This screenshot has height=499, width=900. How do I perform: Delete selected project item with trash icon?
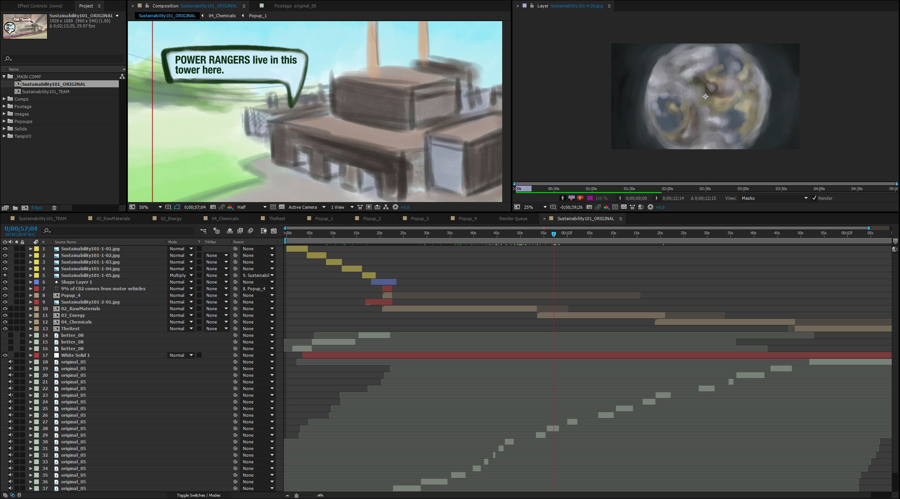click(55, 208)
